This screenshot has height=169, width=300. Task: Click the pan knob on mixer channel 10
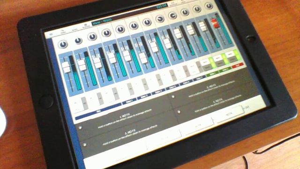[185, 12]
